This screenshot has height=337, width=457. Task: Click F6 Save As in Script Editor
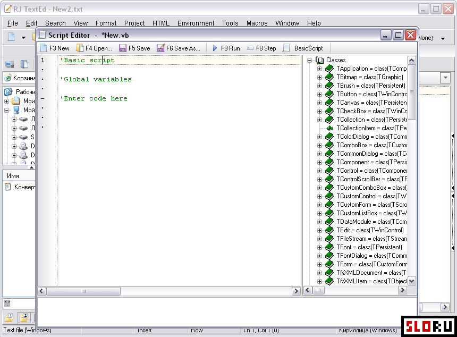click(x=179, y=48)
